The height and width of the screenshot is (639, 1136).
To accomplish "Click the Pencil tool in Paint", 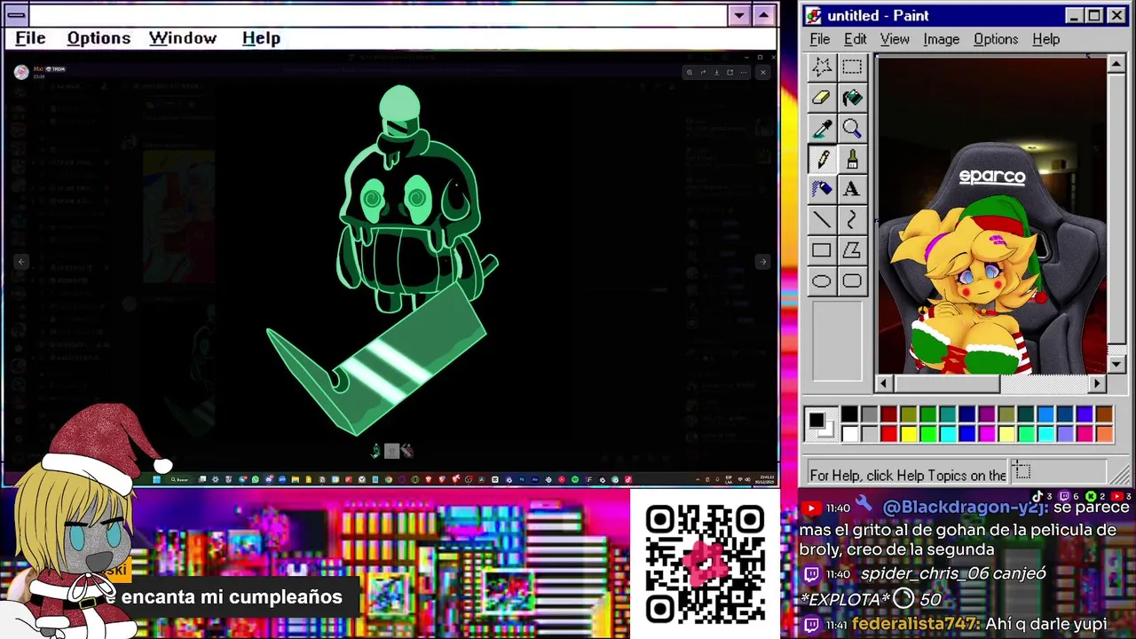I will click(x=822, y=159).
